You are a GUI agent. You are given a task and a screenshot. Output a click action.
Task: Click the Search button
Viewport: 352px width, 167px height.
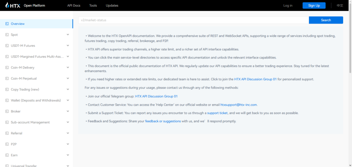pyautogui.click(x=326, y=20)
